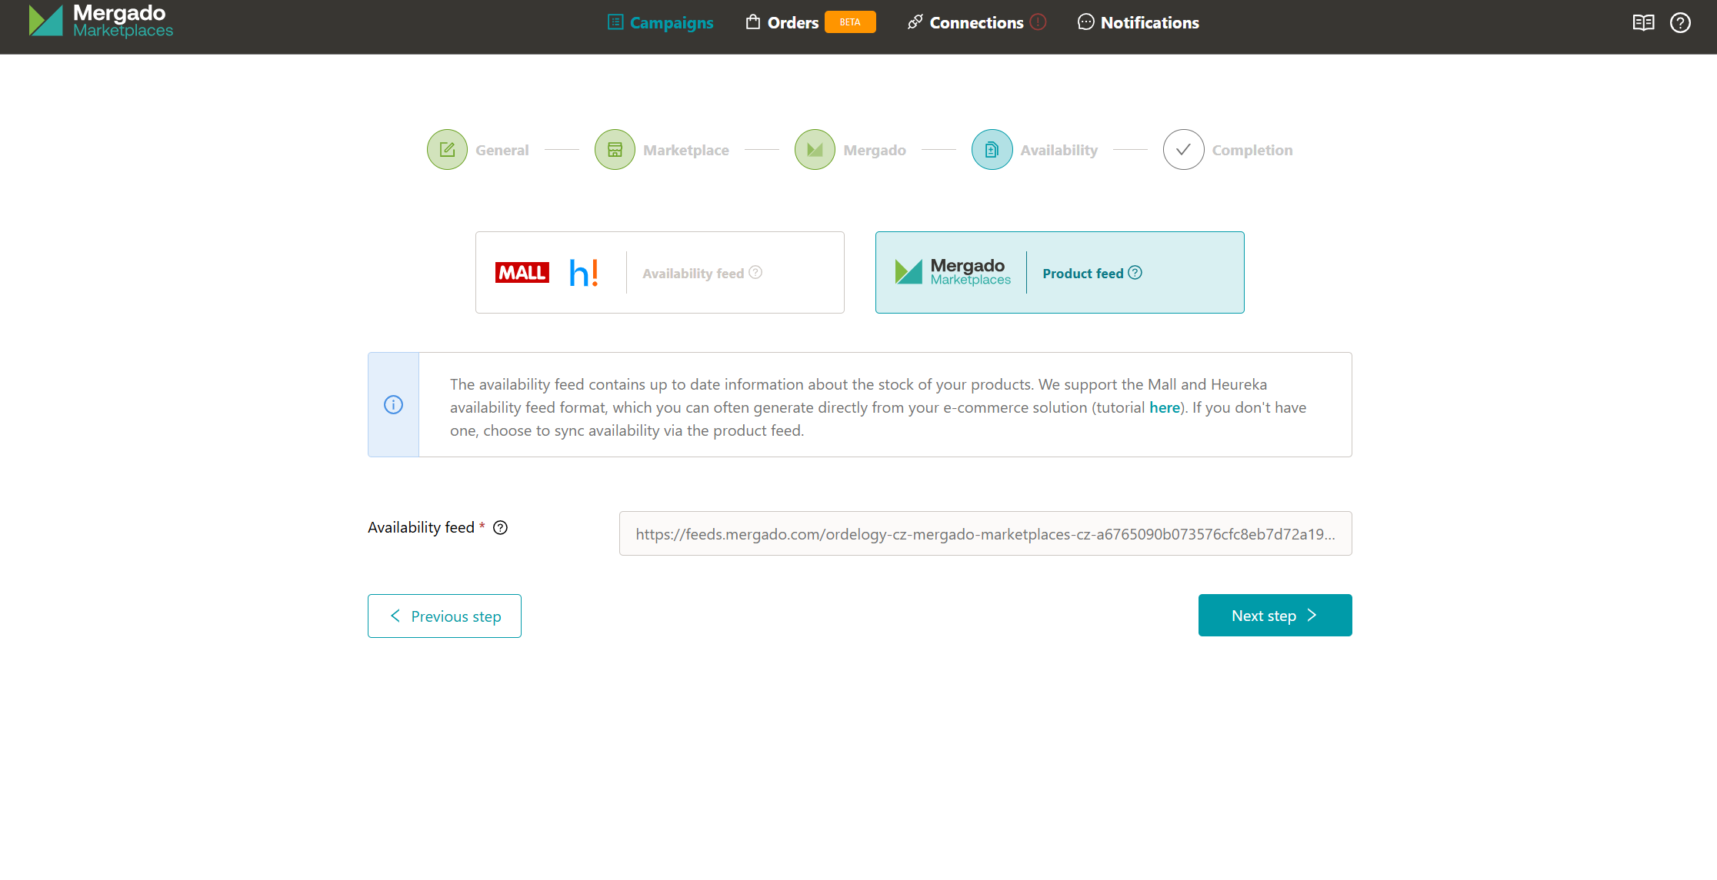The width and height of the screenshot is (1717, 880).
Task: Select the Mergado Product feed option
Action: pyautogui.click(x=1059, y=273)
